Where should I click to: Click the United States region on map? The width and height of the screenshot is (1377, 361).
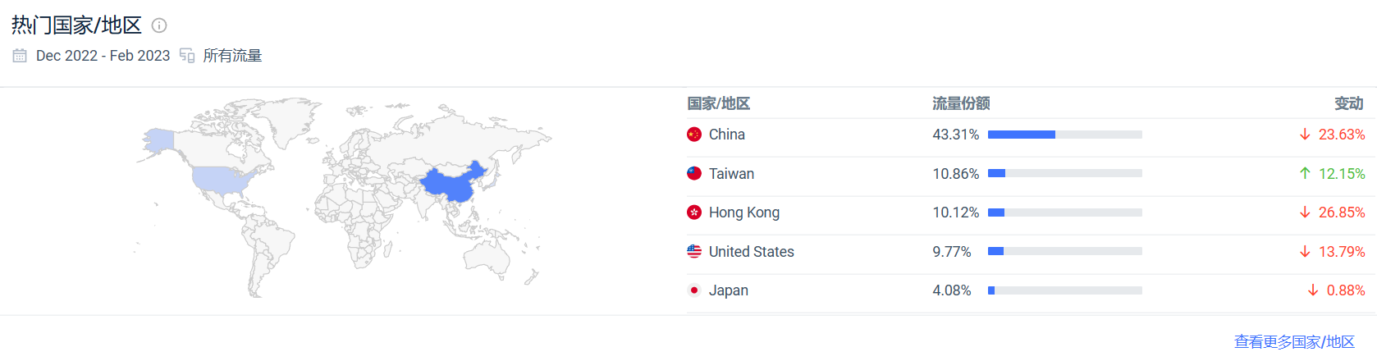tap(220, 179)
